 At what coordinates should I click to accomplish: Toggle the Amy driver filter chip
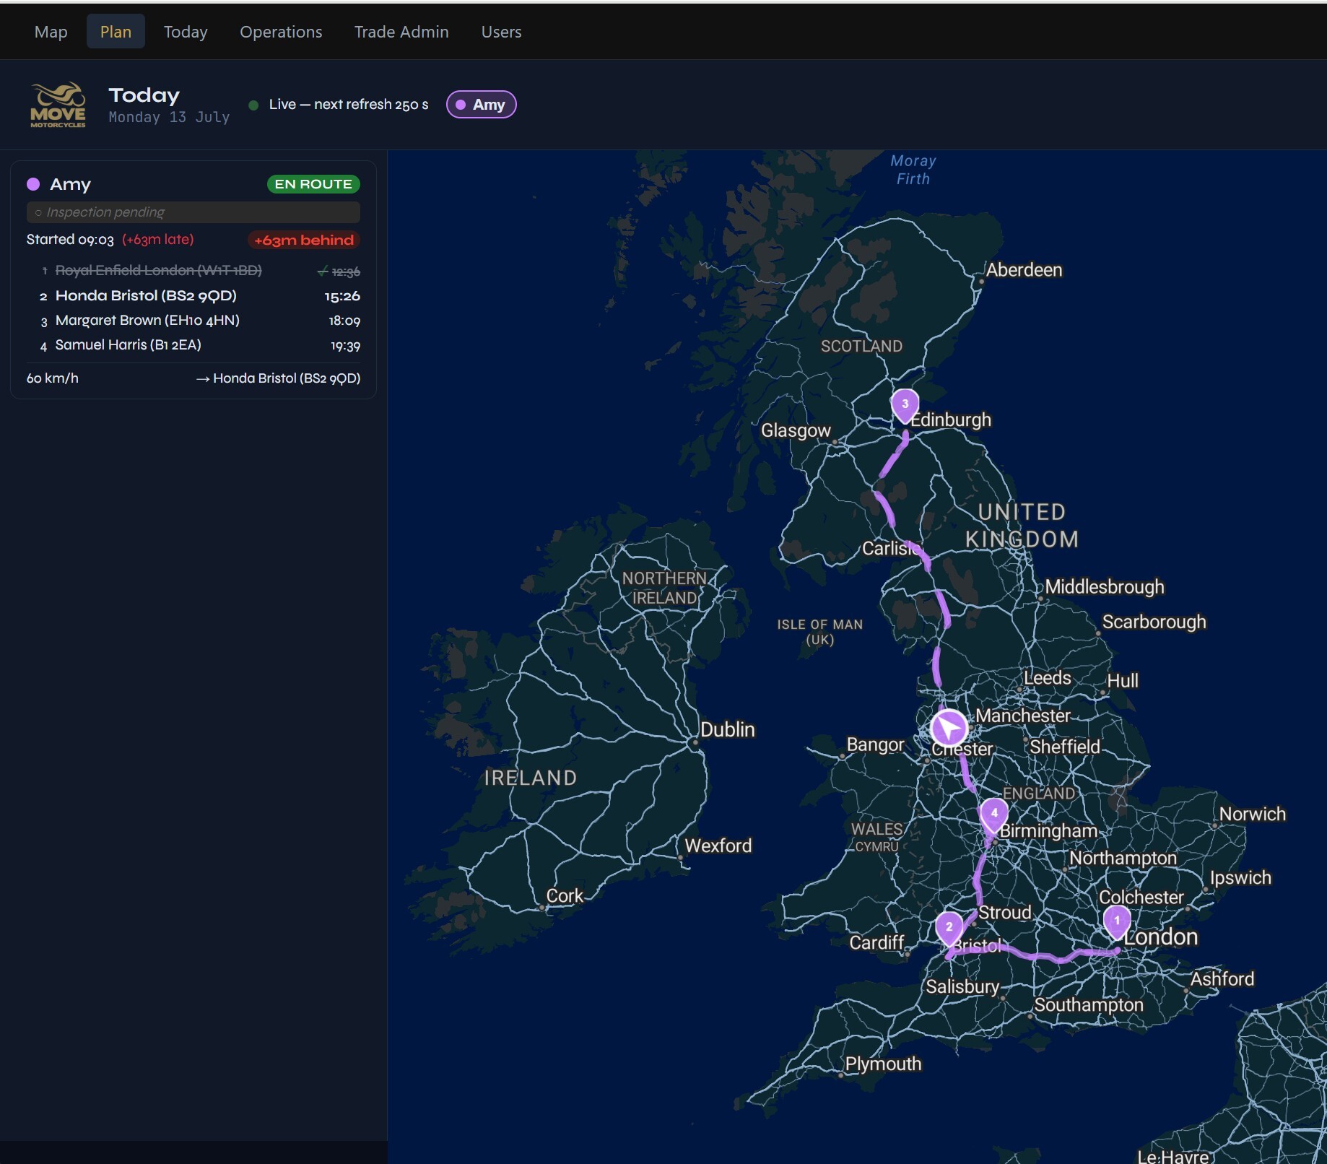482,105
